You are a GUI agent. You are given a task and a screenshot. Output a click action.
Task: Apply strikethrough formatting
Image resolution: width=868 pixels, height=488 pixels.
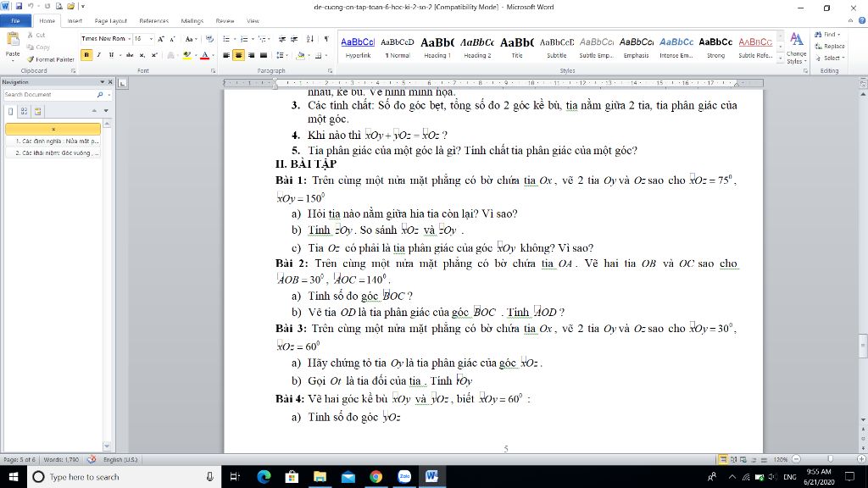(130, 55)
